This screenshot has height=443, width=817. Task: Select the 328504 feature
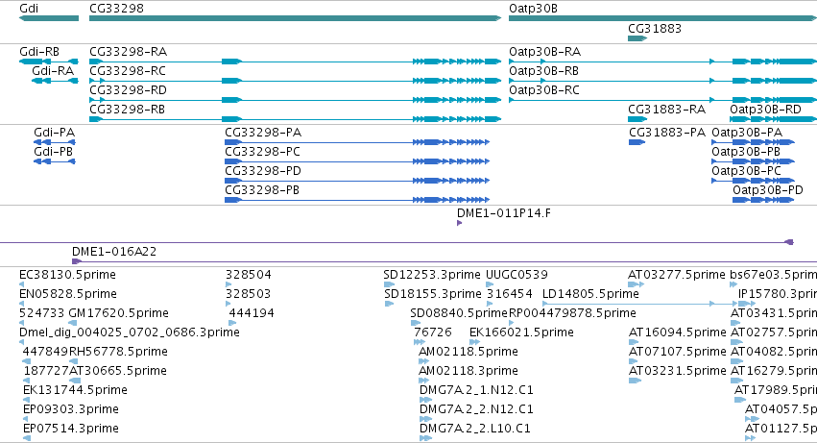(x=249, y=275)
